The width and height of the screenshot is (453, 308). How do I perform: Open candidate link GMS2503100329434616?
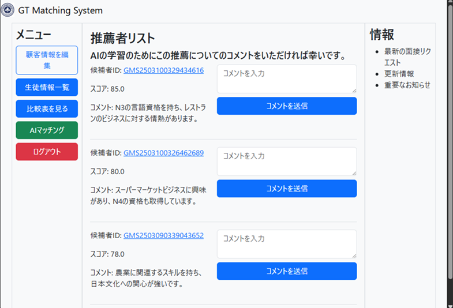[x=163, y=70]
